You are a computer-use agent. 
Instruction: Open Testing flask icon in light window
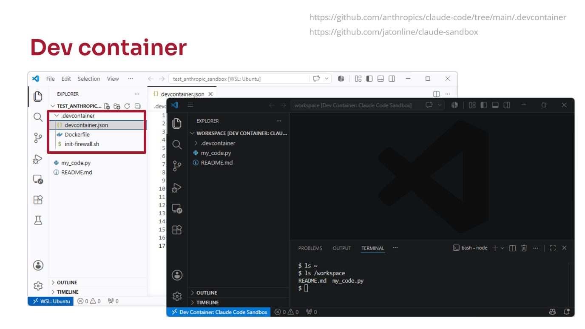tap(38, 220)
